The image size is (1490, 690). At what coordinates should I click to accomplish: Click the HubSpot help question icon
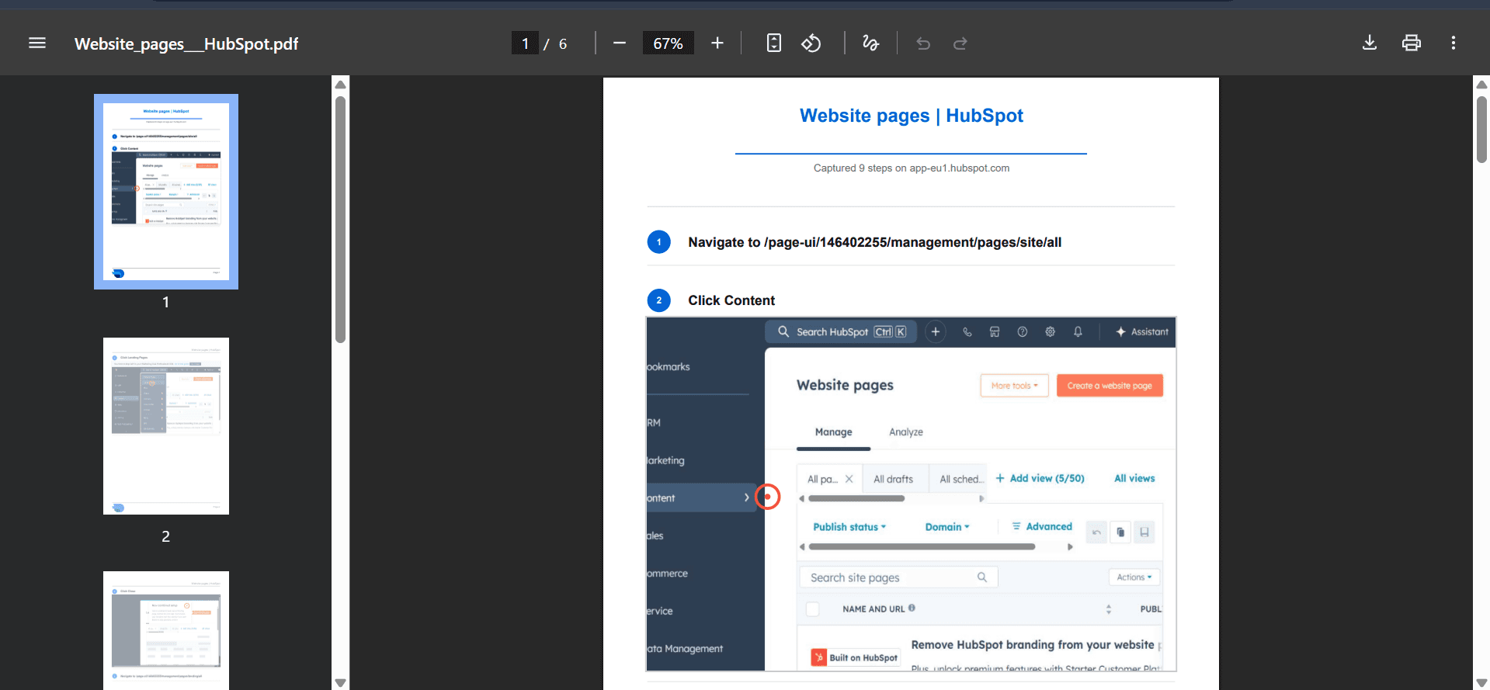[x=1023, y=331]
